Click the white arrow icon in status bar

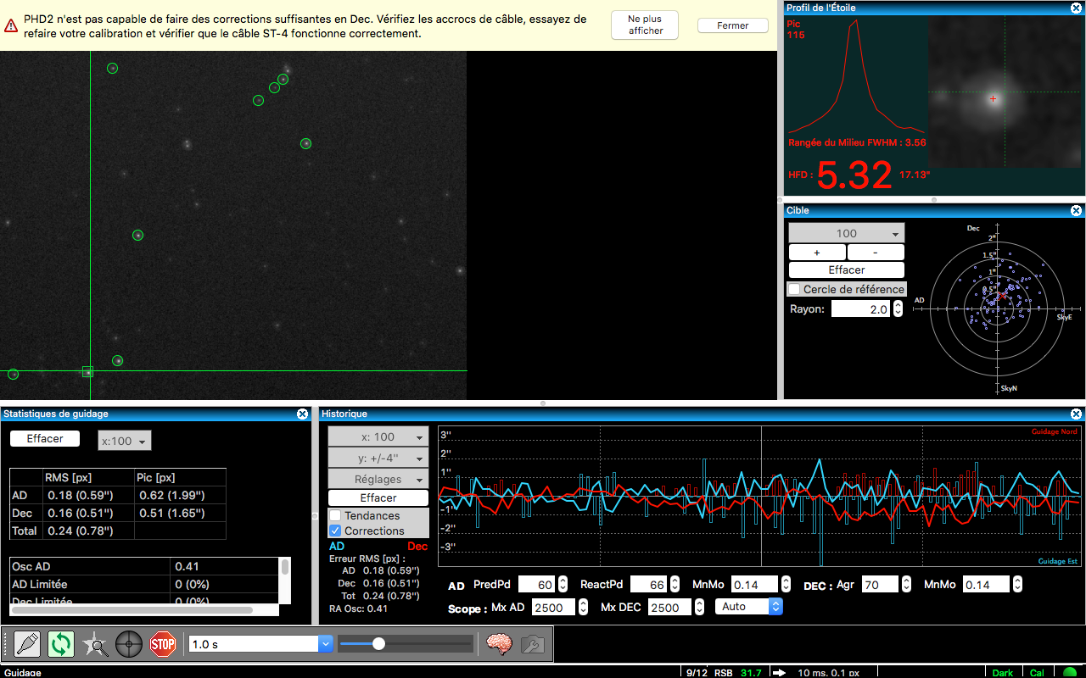click(779, 673)
